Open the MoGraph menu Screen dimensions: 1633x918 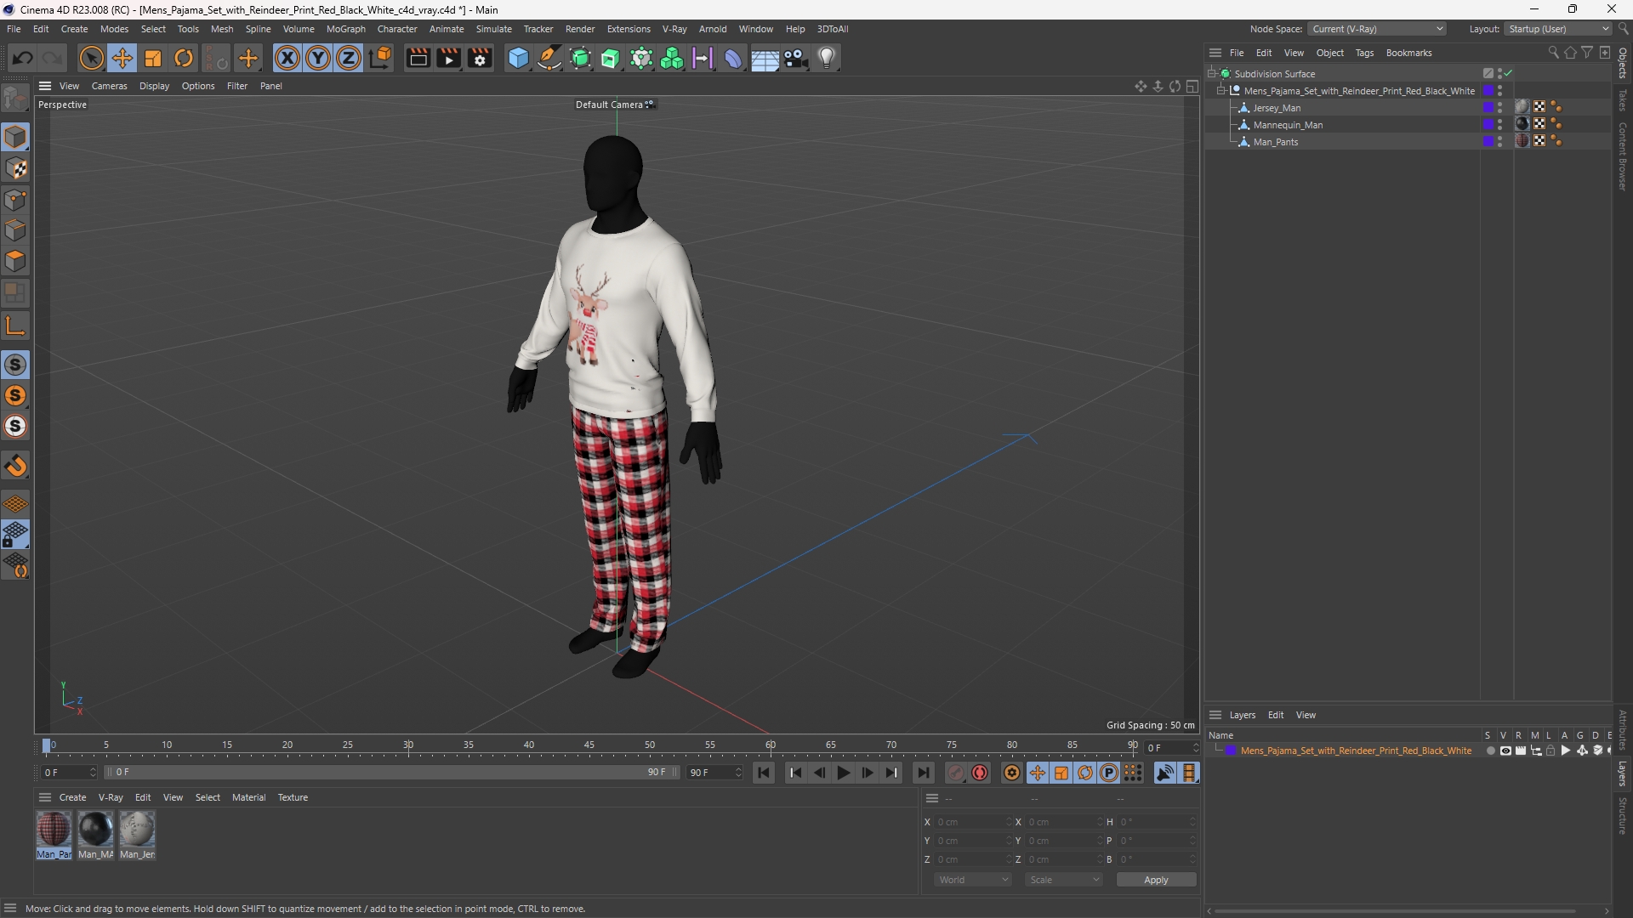tap(345, 29)
